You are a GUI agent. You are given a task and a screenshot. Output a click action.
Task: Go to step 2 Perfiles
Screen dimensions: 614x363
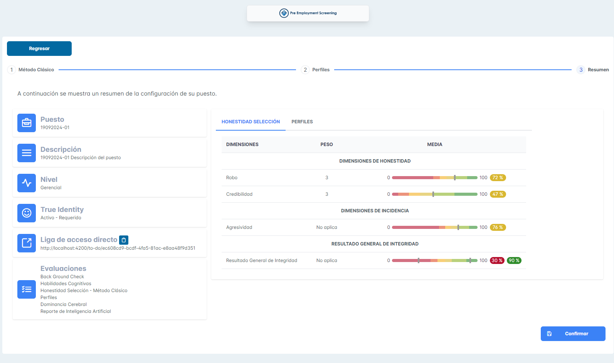point(316,70)
